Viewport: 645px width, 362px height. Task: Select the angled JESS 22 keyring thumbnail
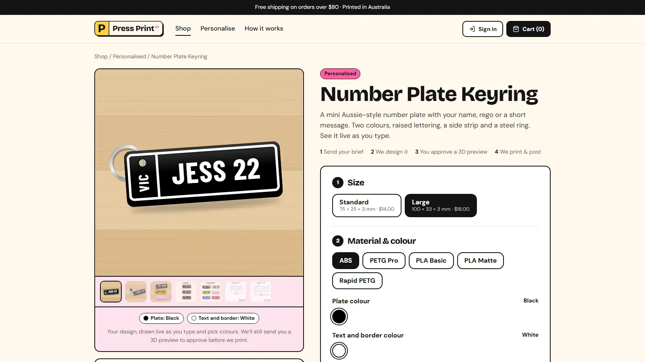[x=136, y=292]
